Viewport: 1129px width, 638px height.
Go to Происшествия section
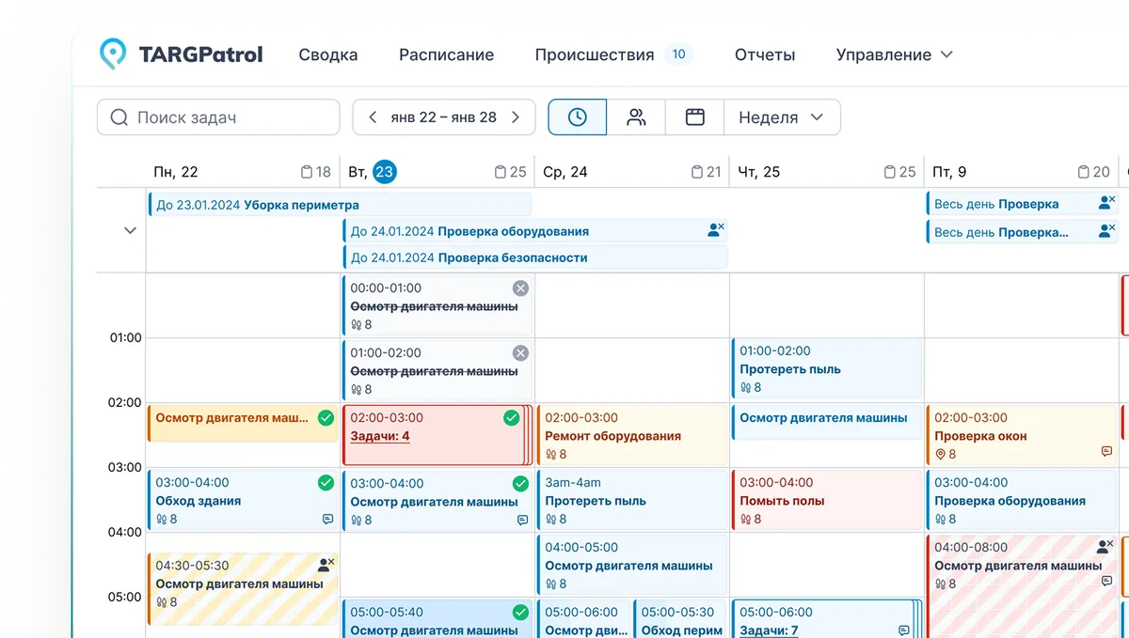pyautogui.click(x=594, y=54)
